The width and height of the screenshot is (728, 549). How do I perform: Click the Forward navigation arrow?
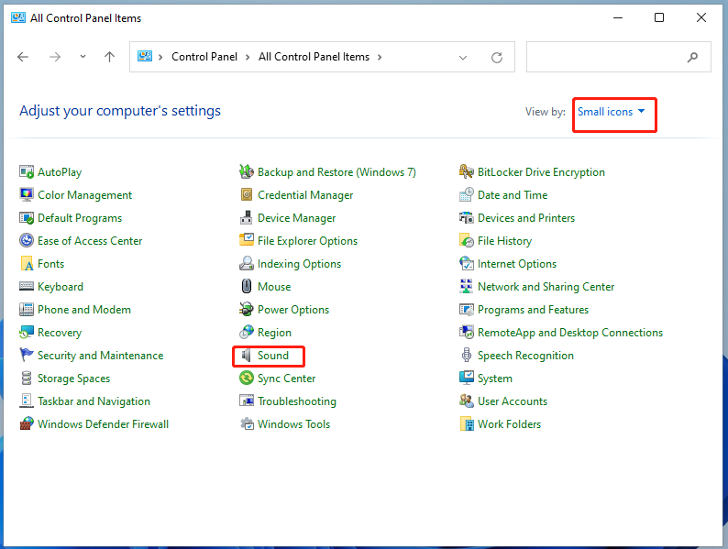[x=55, y=57]
